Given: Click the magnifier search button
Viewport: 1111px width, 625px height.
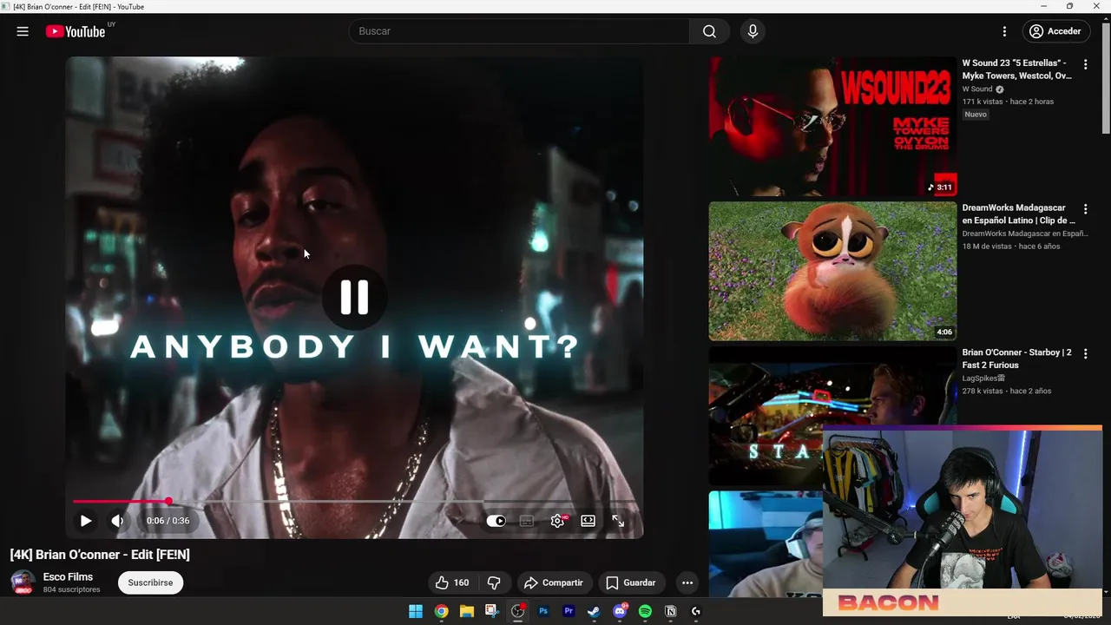Looking at the screenshot, I should (709, 31).
